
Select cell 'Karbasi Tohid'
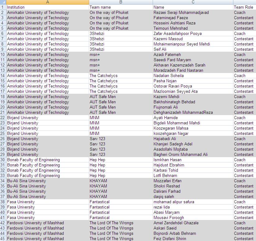(x=193, y=170)
